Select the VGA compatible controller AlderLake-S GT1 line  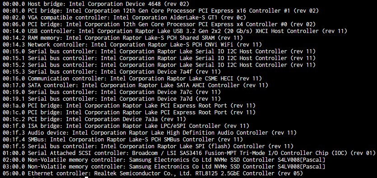124,18
